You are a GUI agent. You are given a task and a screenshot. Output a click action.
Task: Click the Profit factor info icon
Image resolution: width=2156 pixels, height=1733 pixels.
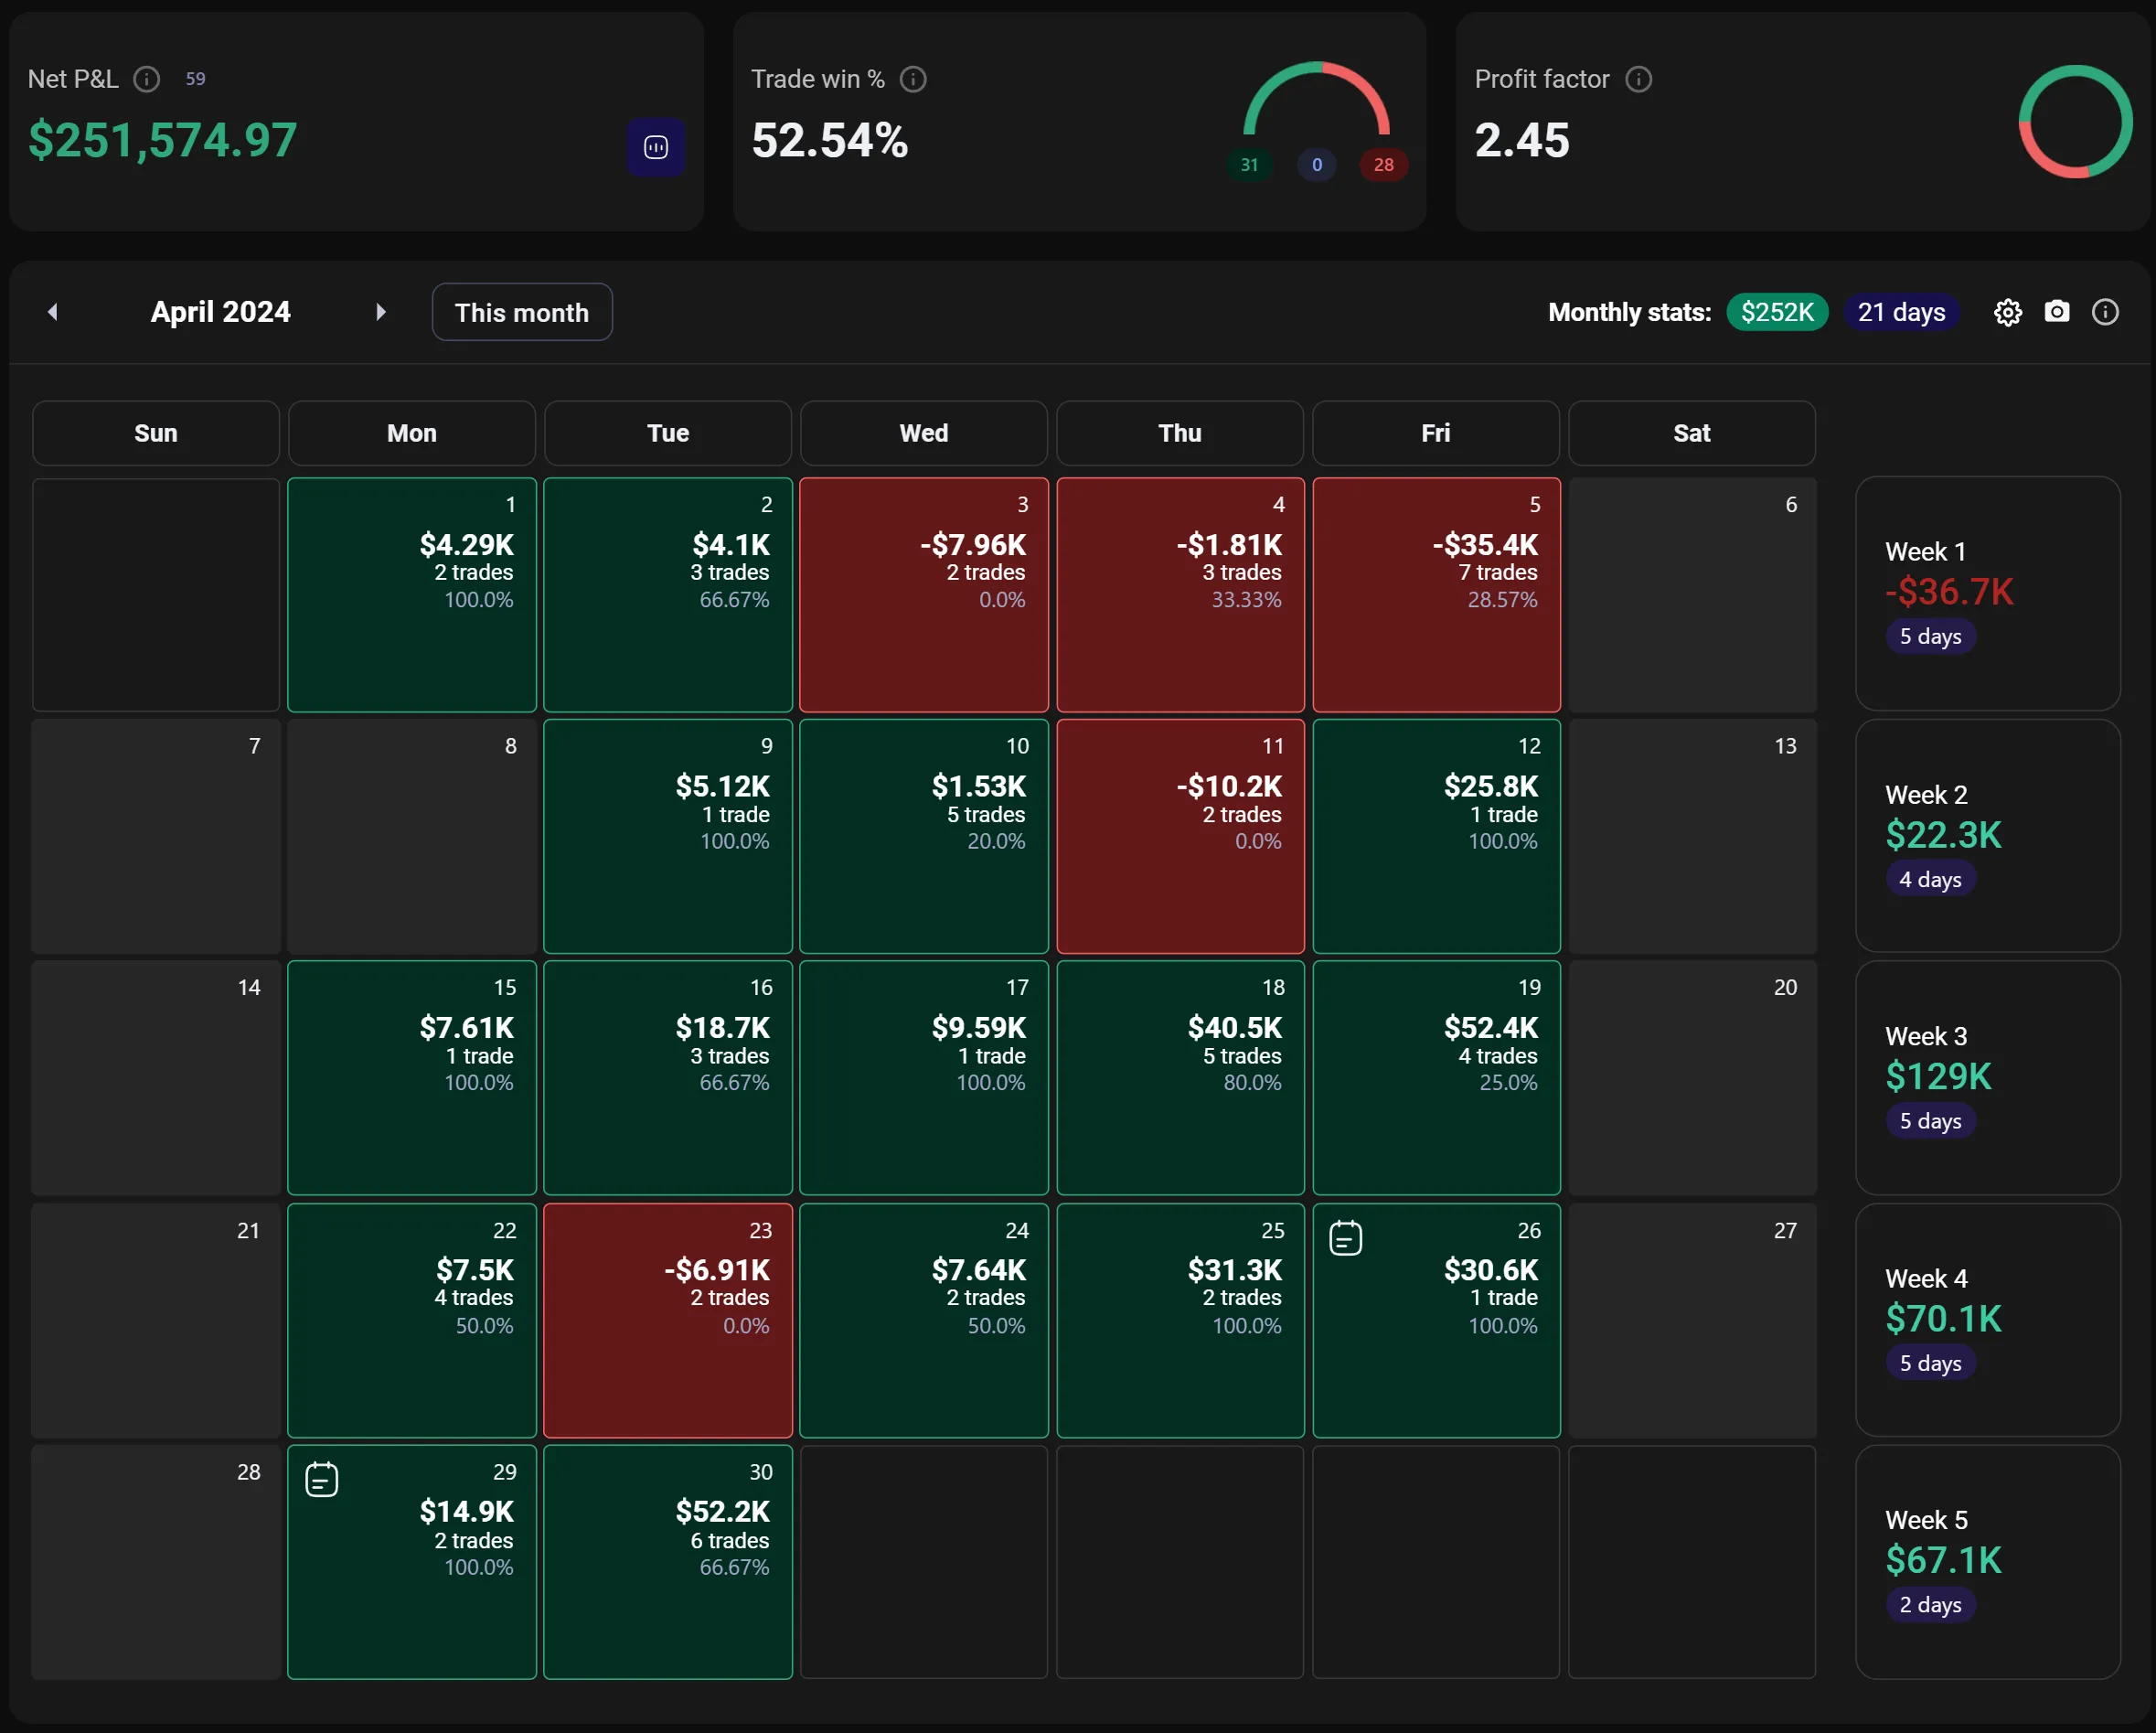pyautogui.click(x=1638, y=79)
